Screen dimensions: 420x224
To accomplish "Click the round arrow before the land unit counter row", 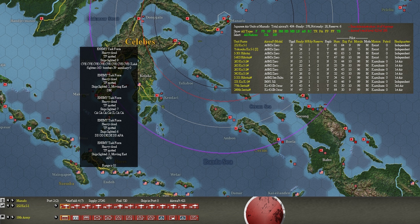I will click(x=56, y=217).
